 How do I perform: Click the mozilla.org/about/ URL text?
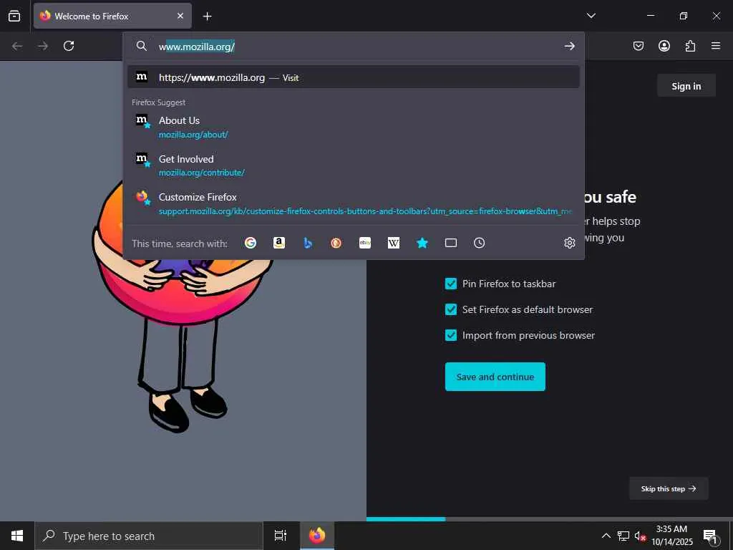[x=193, y=135]
